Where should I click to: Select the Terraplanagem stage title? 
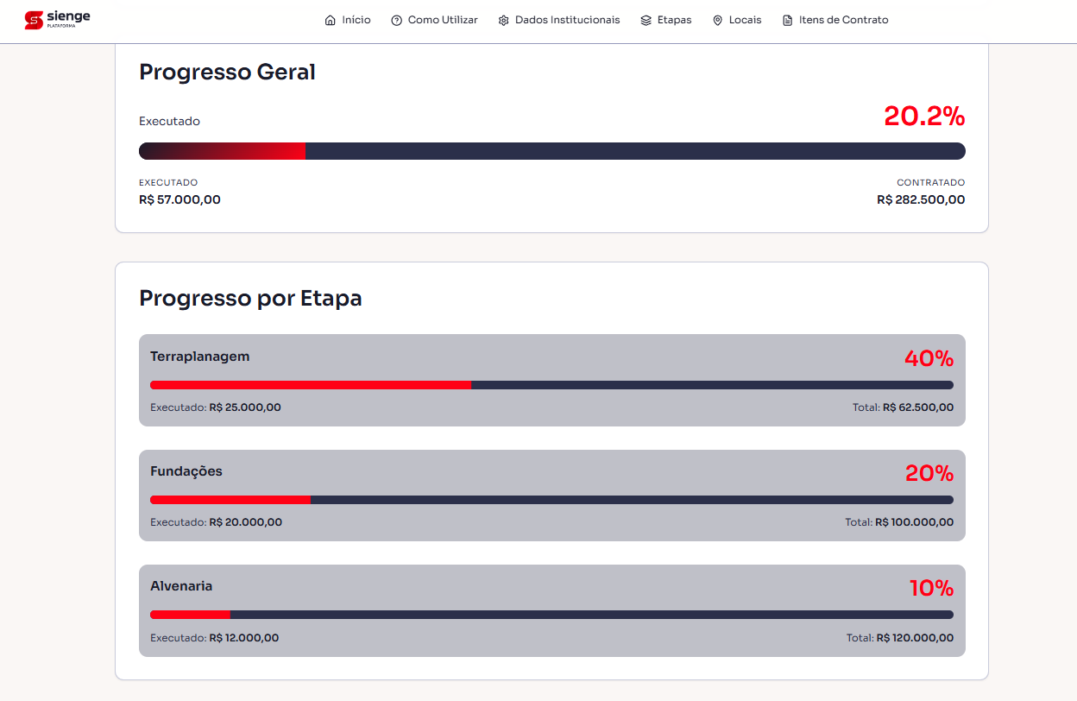point(199,357)
